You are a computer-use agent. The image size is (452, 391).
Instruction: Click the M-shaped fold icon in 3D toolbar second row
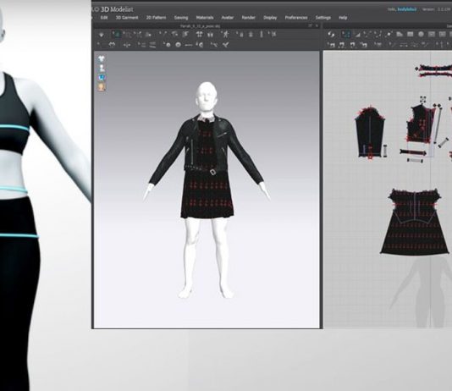[112, 45]
